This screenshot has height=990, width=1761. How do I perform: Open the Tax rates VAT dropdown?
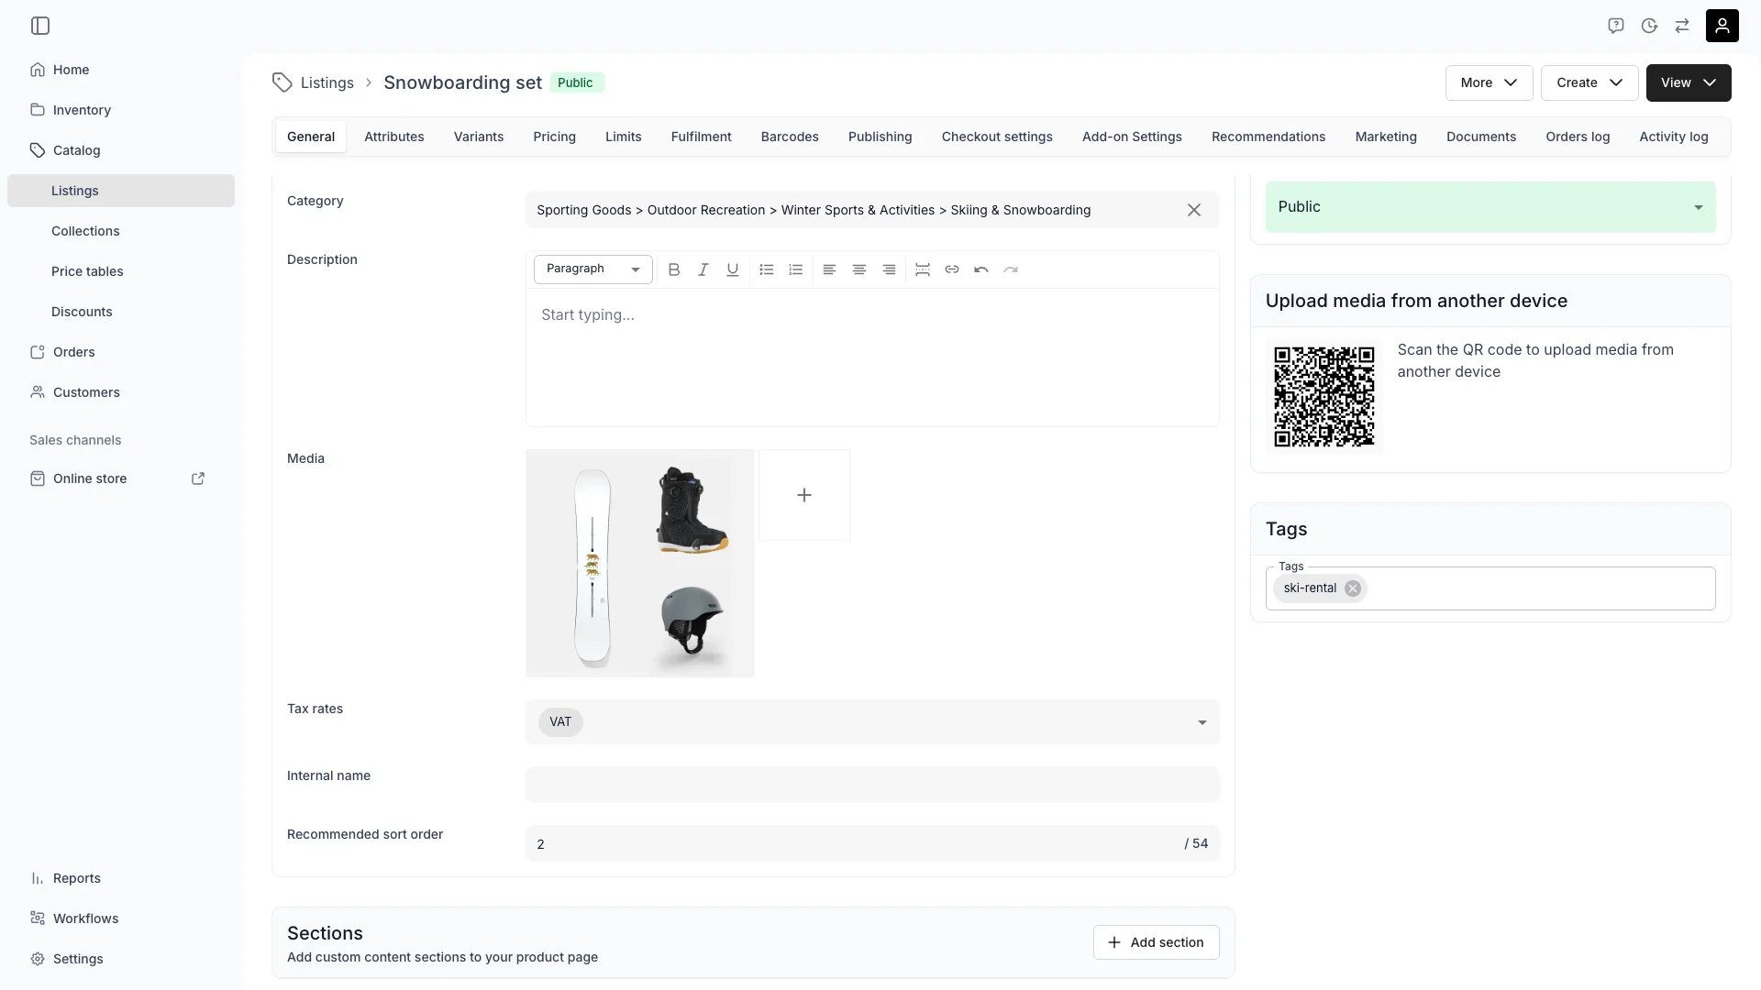872,722
